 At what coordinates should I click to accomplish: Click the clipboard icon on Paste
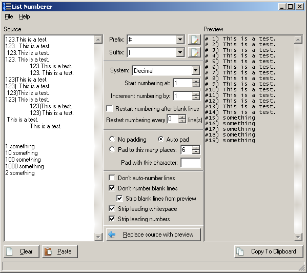click(x=48, y=251)
